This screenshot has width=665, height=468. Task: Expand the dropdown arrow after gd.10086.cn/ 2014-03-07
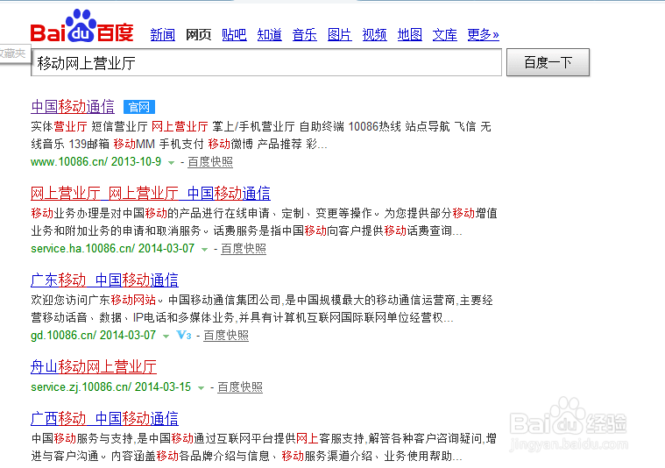point(166,336)
